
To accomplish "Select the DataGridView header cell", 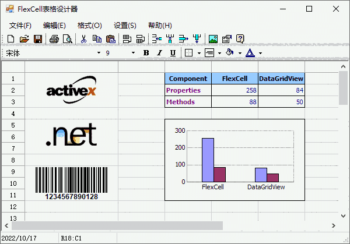I will pyautogui.click(x=281, y=79).
